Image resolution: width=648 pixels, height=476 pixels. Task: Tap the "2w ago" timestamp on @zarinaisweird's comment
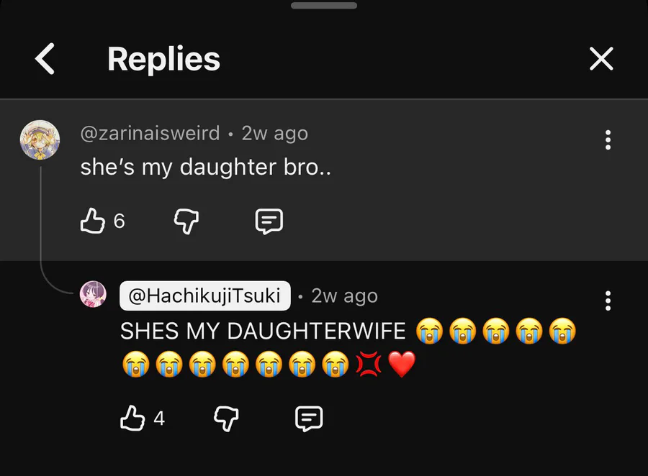274,134
